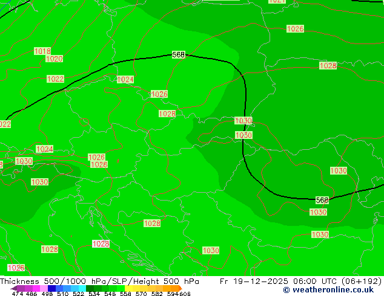Pick the darkest green legend swatch above 534
The image size is (384, 296).
pos(90,288)
